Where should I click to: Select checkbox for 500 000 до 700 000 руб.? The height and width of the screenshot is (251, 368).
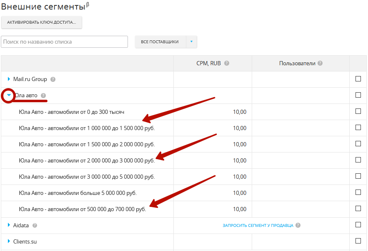[358, 209]
